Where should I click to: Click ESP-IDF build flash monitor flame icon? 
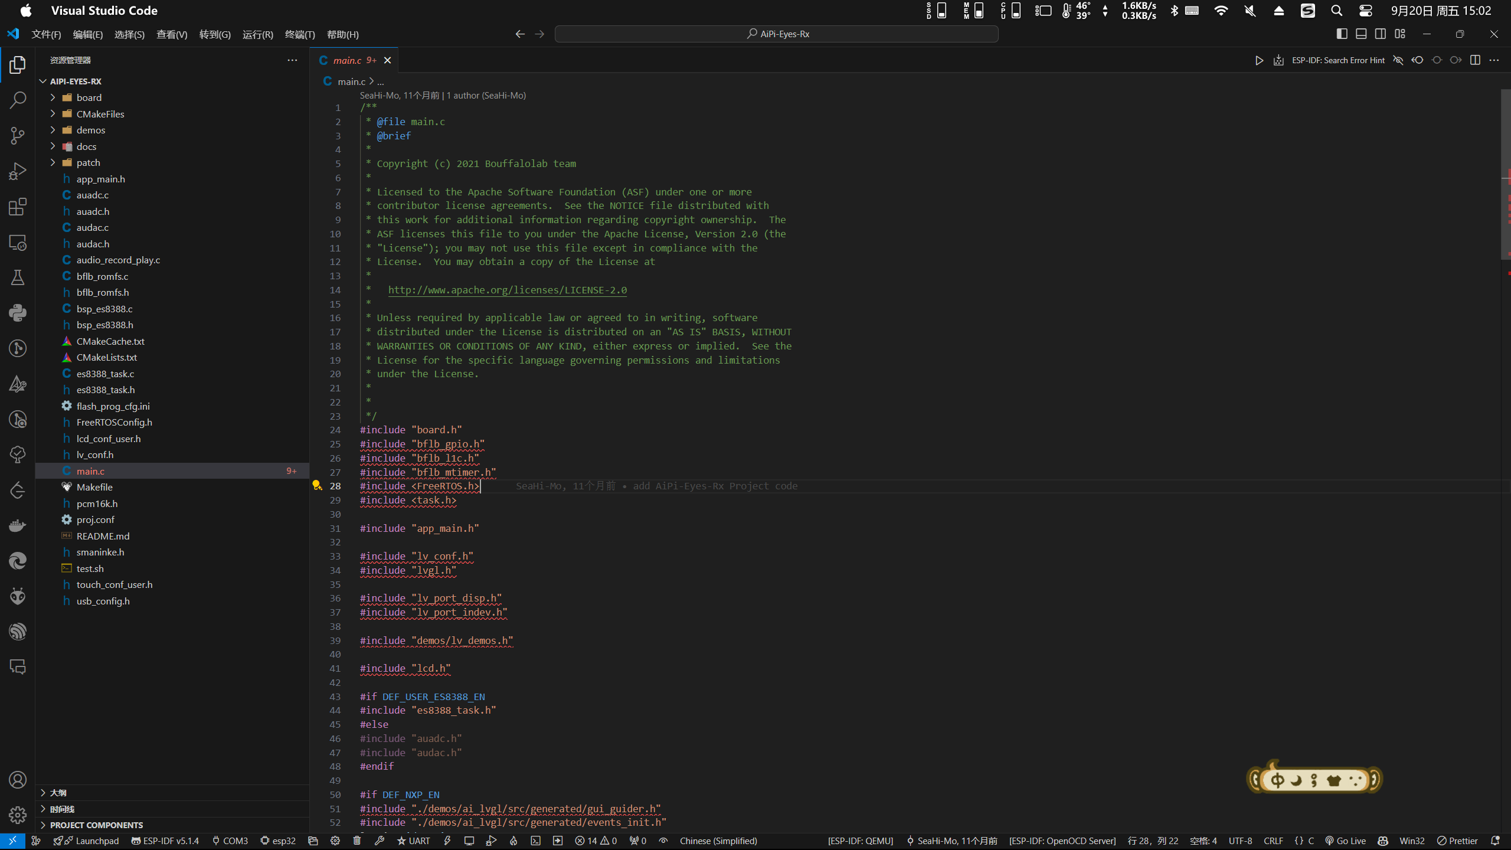click(x=514, y=841)
